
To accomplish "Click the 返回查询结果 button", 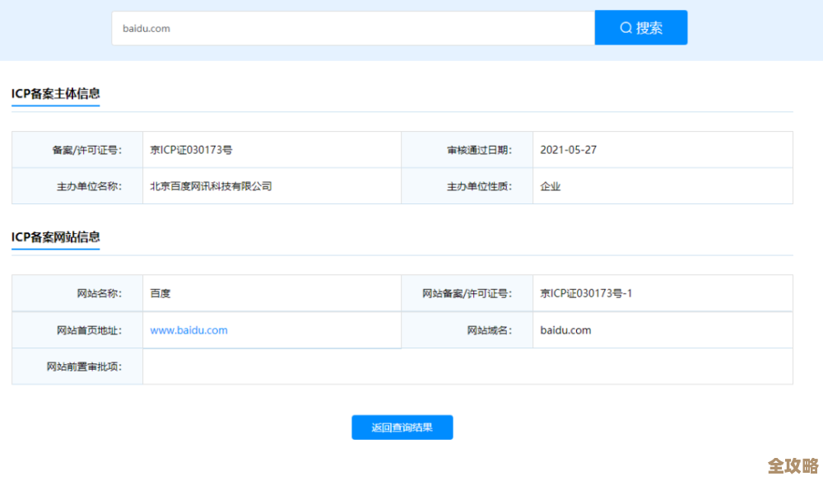I will [402, 427].
